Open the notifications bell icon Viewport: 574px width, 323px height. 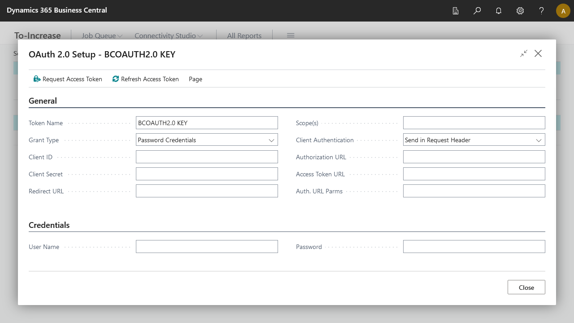(x=499, y=11)
